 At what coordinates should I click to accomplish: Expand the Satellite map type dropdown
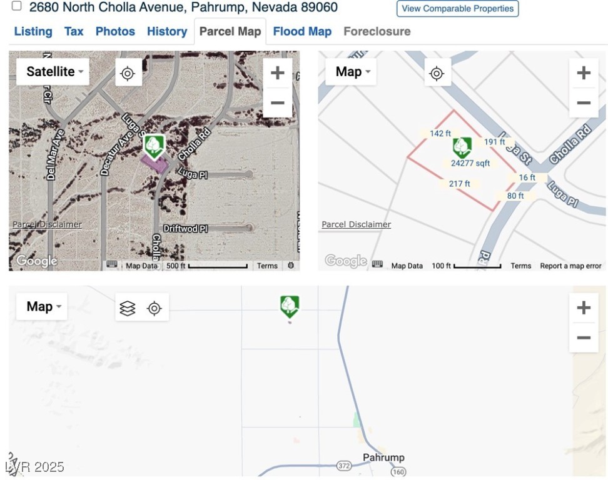point(54,72)
